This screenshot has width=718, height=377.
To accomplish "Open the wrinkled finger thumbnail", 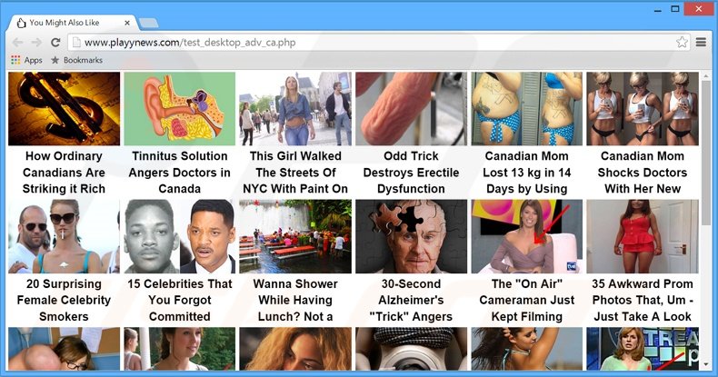I will 411,108.
